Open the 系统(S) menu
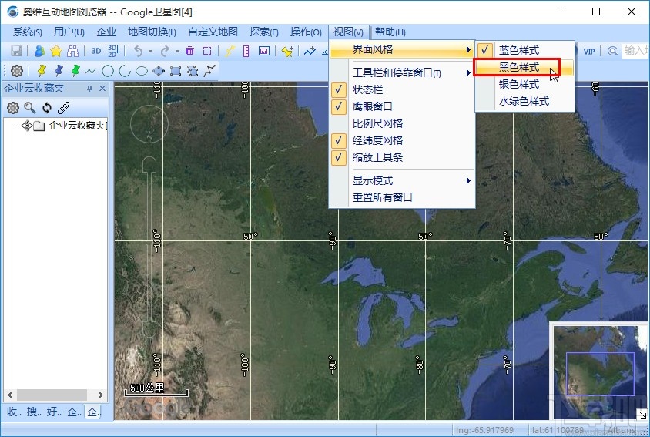Screen dimensions: 650x437 coord(28,32)
